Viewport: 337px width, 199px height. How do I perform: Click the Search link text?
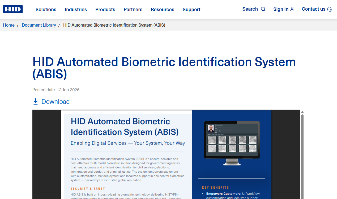(250, 9)
